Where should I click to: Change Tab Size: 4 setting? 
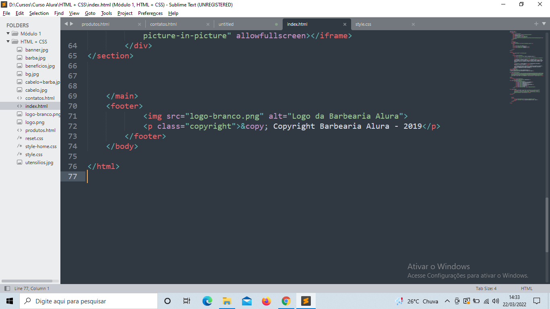pos(486,288)
